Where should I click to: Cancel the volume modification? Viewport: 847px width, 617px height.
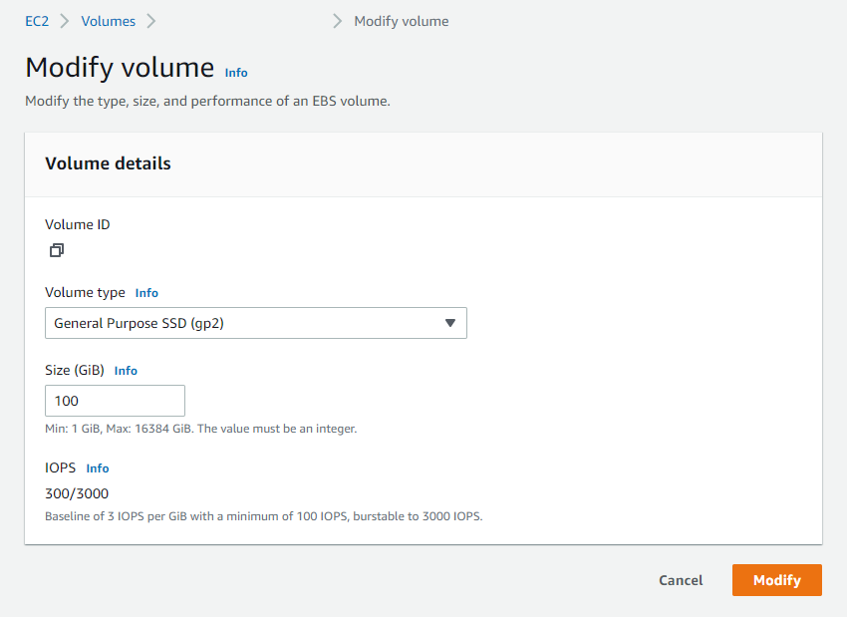[x=681, y=580]
